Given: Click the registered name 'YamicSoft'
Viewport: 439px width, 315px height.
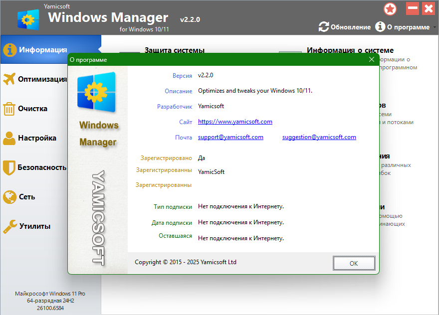Looking at the screenshot, I should tap(211, 172).
